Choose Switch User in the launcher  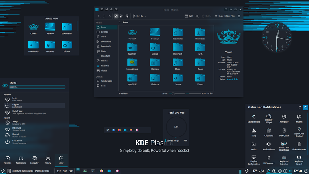pos(35,112)
